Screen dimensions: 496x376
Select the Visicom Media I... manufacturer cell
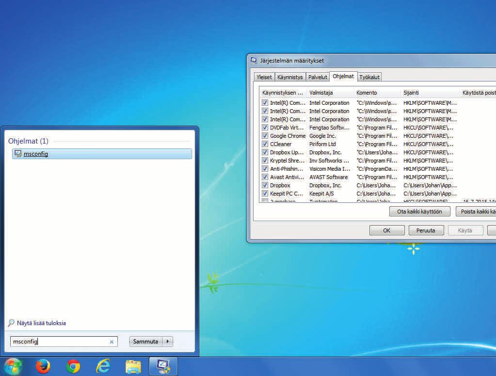pos(330,169)
